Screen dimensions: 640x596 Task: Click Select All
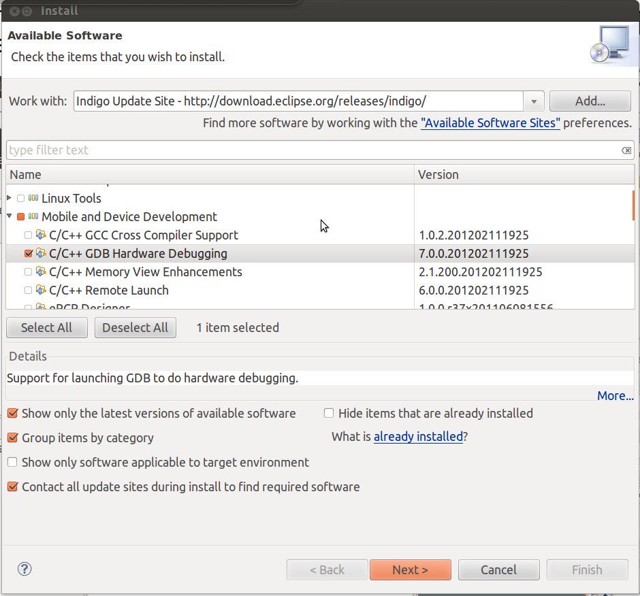[46, 327]
